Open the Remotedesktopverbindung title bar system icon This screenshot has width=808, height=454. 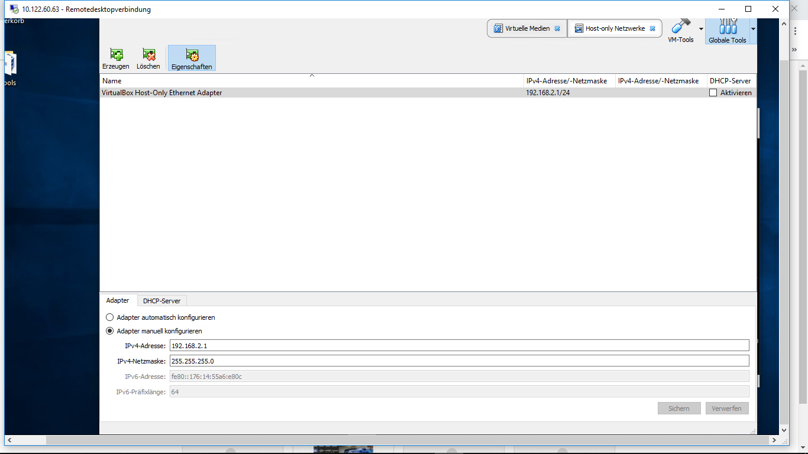point(14,9)
